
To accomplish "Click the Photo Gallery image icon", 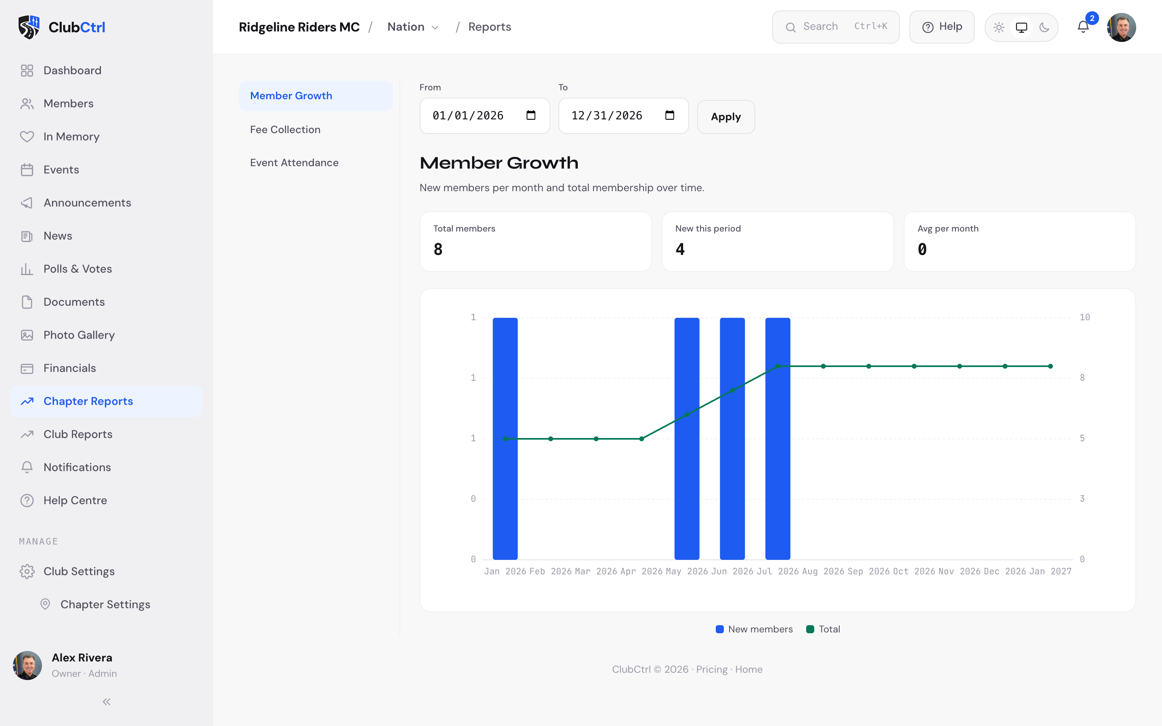I will tap(27, 335).
